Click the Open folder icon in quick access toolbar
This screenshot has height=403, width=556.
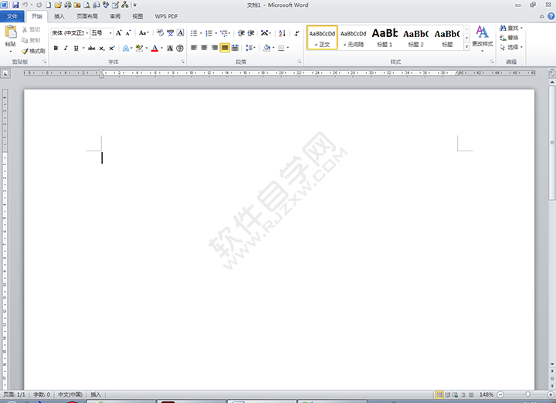tap(58, 5)
